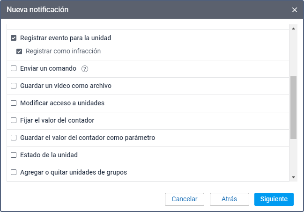Screen dimensions: 304x212
Task: Click the scrollbar up arrow
Action: pyautogui.click(x=294, y=29)
